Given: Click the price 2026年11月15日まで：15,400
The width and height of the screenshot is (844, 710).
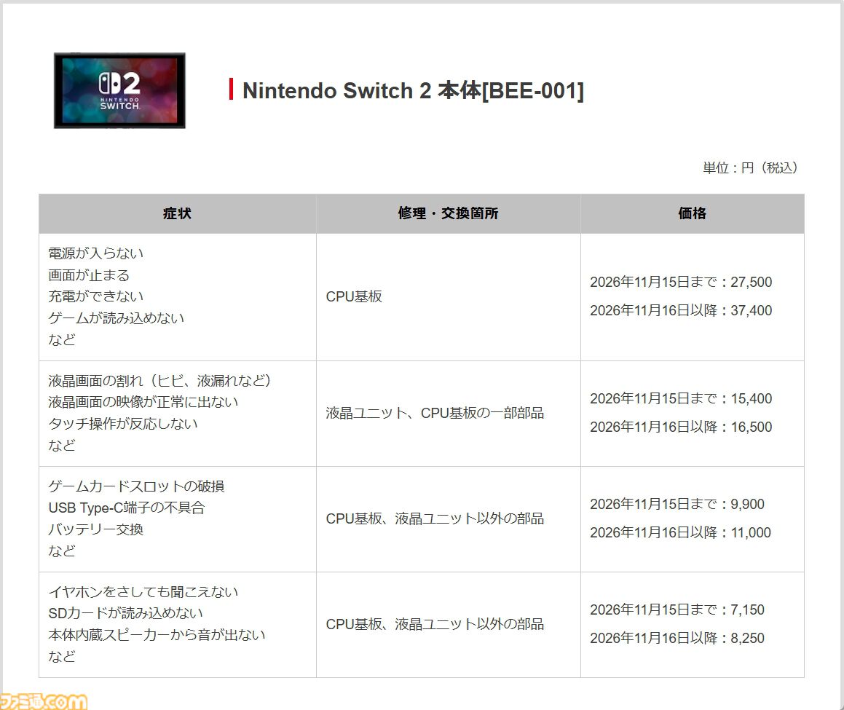Looking at the screenshot, I should coord(681,398).
